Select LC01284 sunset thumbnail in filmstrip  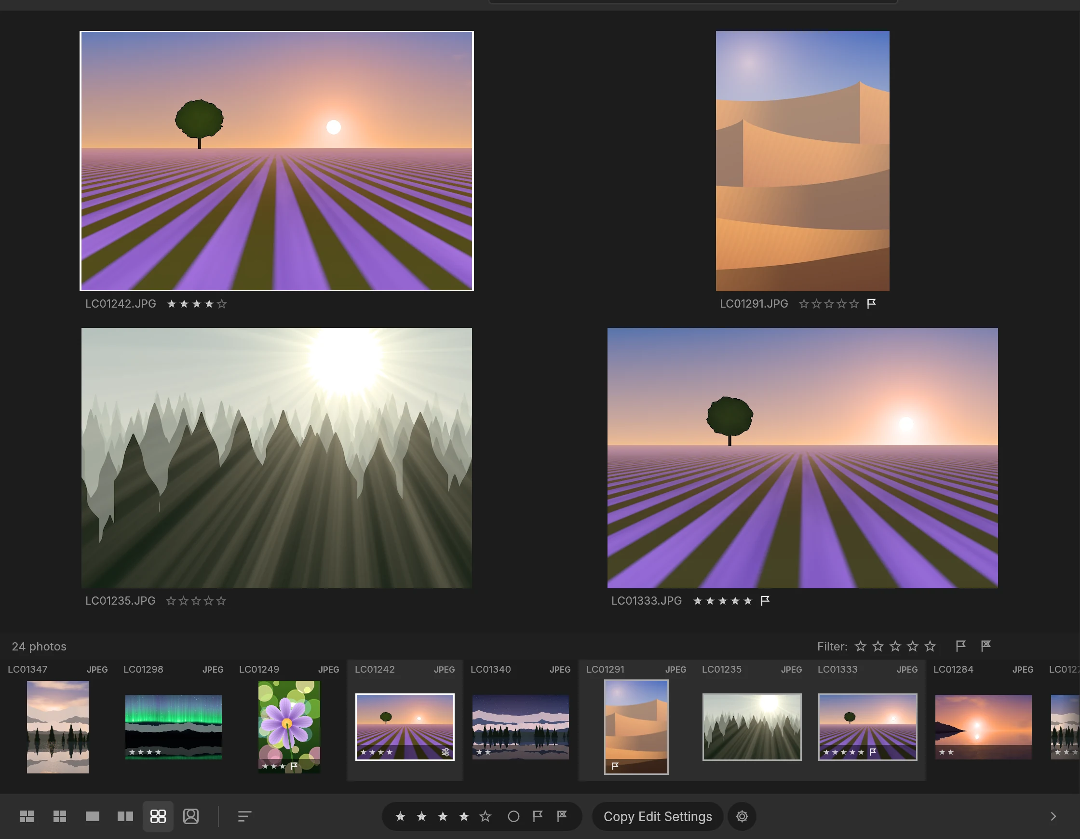point(984,727)
